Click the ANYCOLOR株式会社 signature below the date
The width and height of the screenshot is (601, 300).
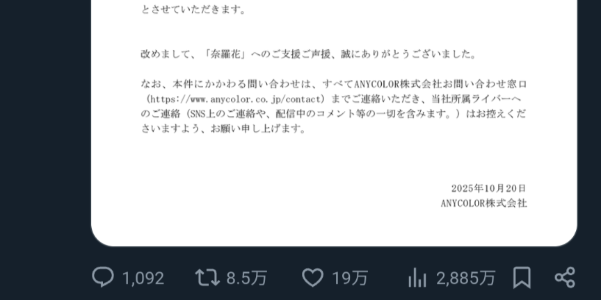click(483, 203)
